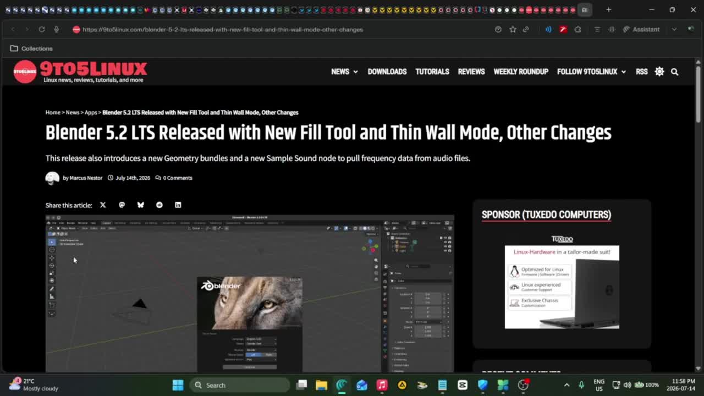Expand the News menu
704x396 pixels.
(x=344, y=71)
